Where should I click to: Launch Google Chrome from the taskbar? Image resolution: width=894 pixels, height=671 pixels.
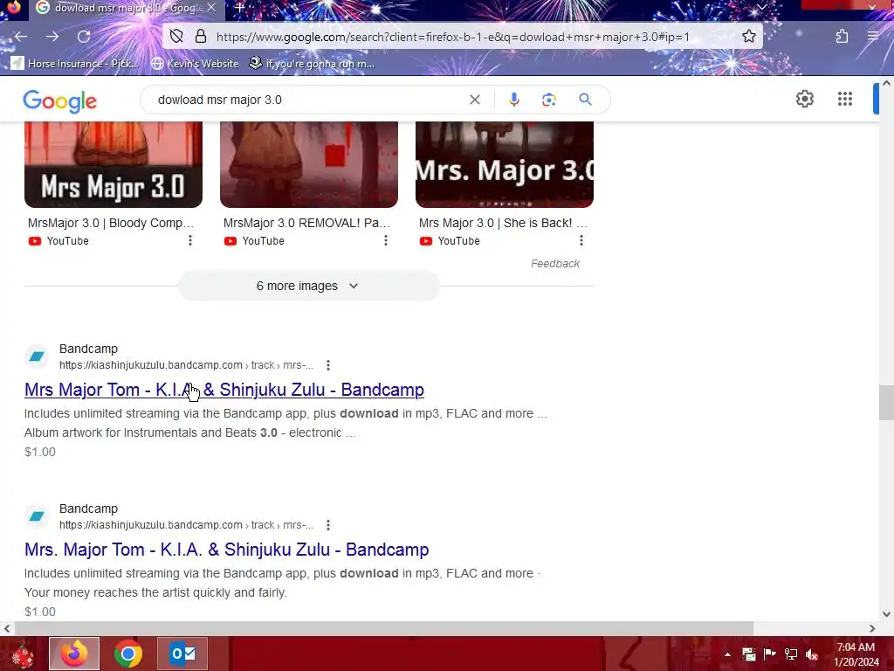point(127,654)
